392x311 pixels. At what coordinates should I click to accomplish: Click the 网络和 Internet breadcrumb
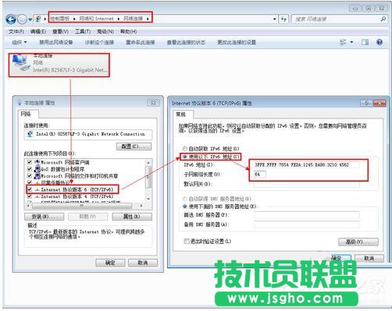click(96, 19)
